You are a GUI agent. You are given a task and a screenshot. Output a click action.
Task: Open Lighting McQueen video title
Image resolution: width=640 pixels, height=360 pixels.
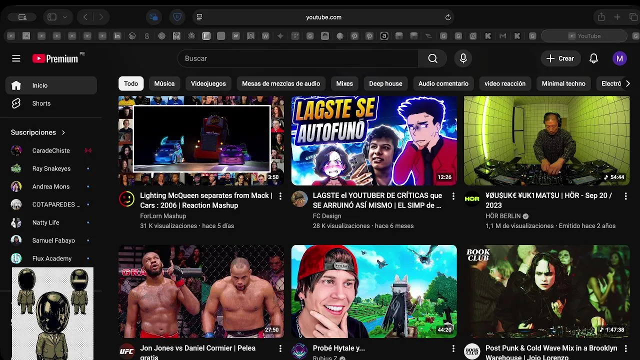tap(206, 200)
